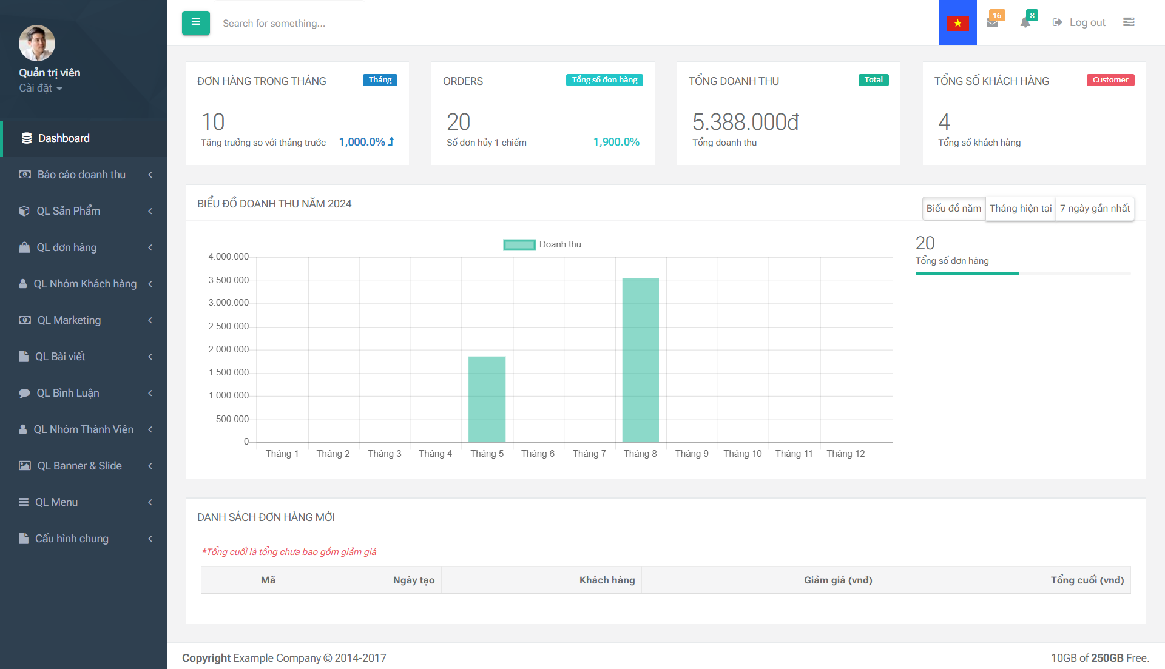Click the QL Sản Phẩm cube icon

click(24, 211)
